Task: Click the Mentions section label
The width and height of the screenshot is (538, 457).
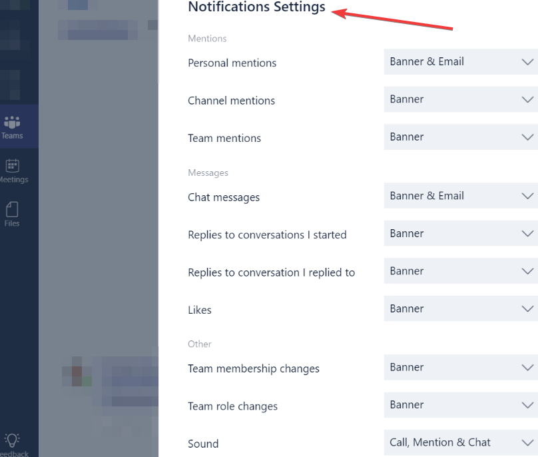Action: tap(207, 39)
